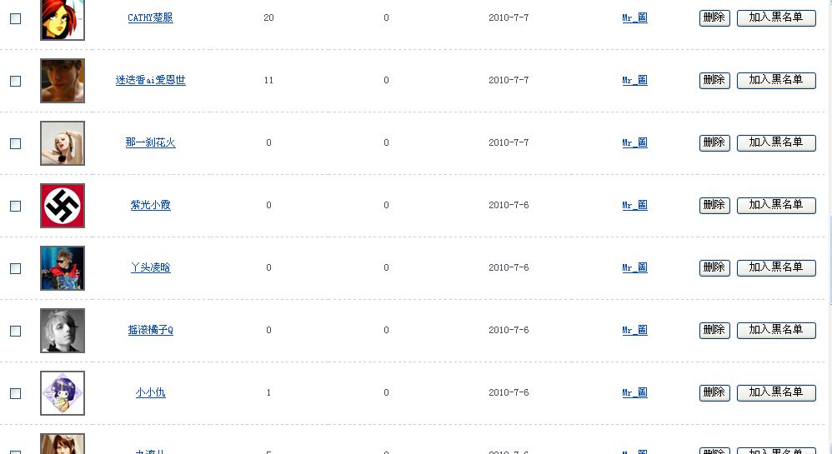Click the 小小仇 username link

150,392
